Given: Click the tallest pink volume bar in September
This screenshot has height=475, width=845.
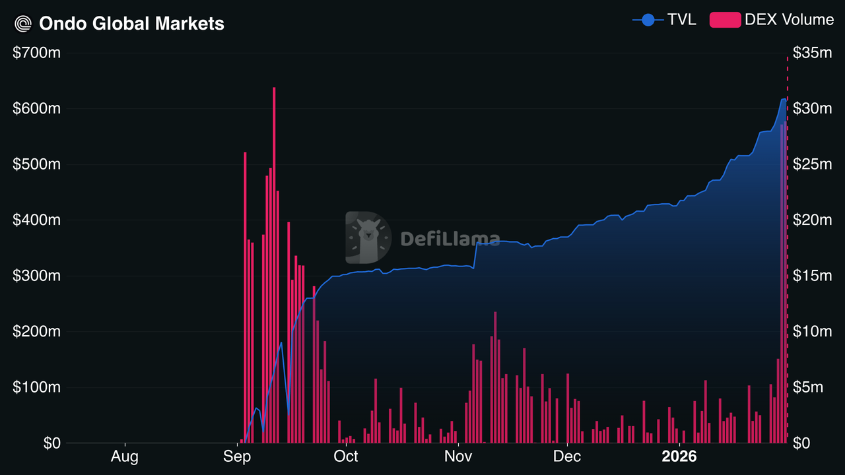Looking at the screenshot, I should click(x=274, y=264).
